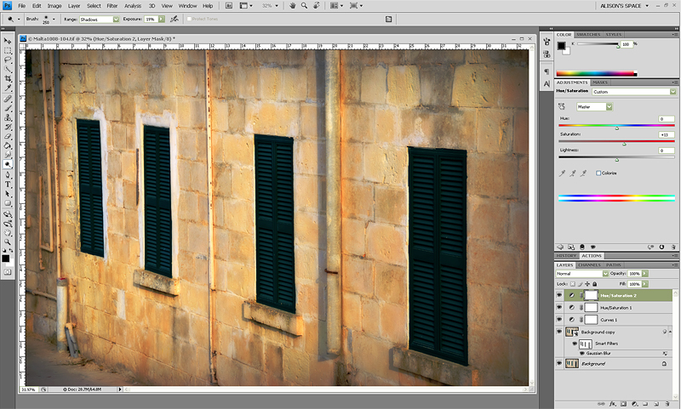The image size is (681, 409).
Task: Toggle visibility of the Background layer
Action: click(x=559, y=363)
